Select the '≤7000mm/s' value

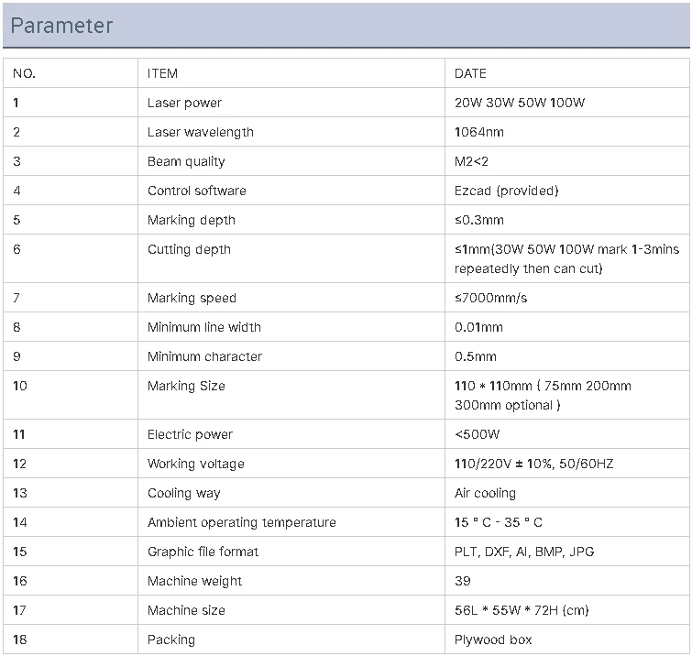490,298
